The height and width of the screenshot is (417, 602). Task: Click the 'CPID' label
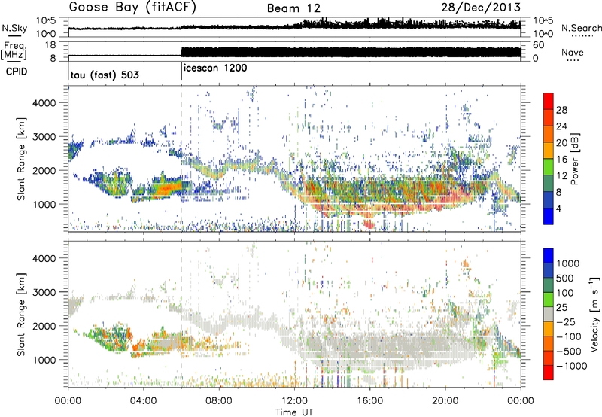[17, 72]
